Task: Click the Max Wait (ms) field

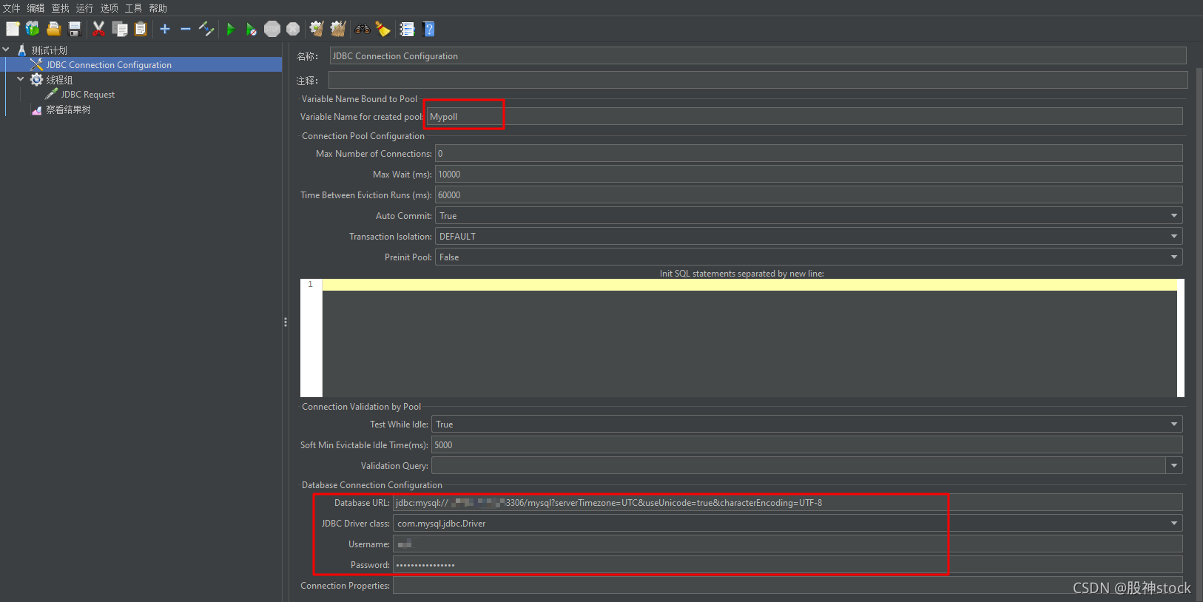Action: coord(809,175)
